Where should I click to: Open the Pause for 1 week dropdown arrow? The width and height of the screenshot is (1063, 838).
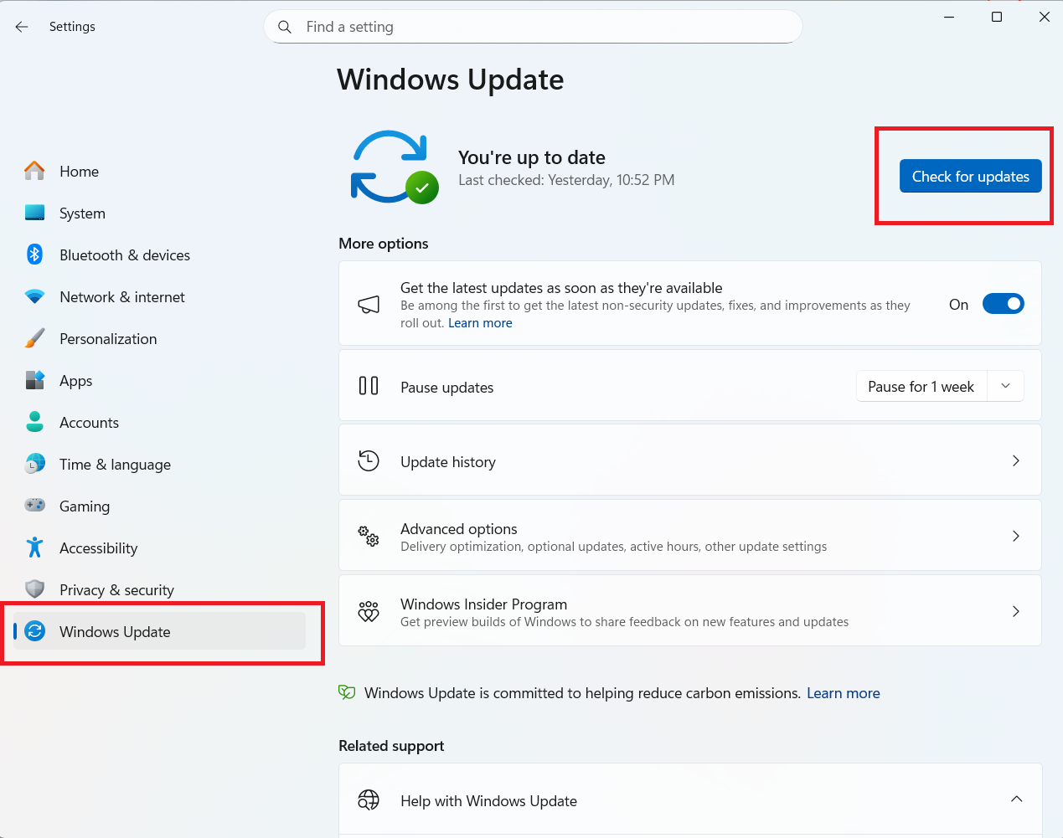tap(1006, 386)
